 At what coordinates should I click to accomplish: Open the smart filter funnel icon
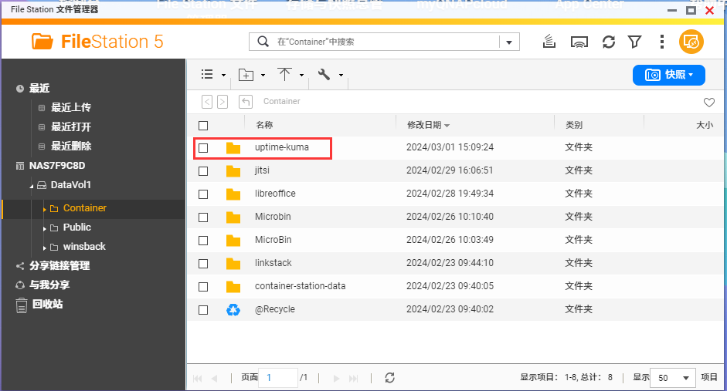[x=635, y=42]
